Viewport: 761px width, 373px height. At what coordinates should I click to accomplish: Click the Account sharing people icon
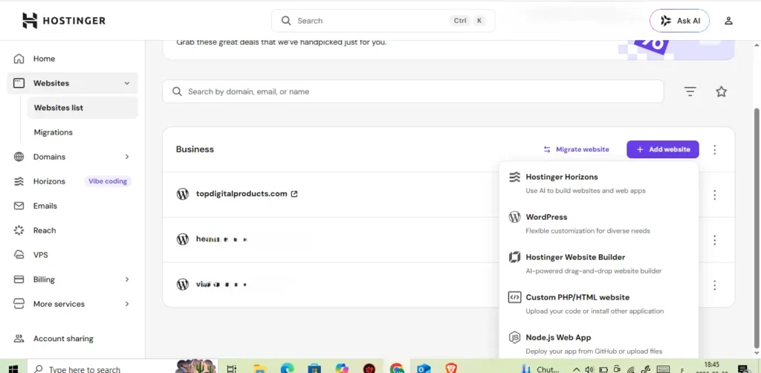tap(19, 339)
